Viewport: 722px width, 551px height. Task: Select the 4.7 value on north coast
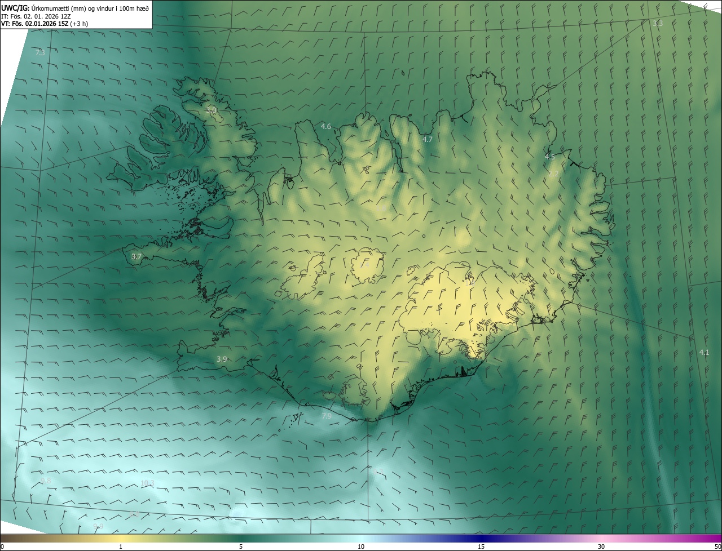point(428,139)
